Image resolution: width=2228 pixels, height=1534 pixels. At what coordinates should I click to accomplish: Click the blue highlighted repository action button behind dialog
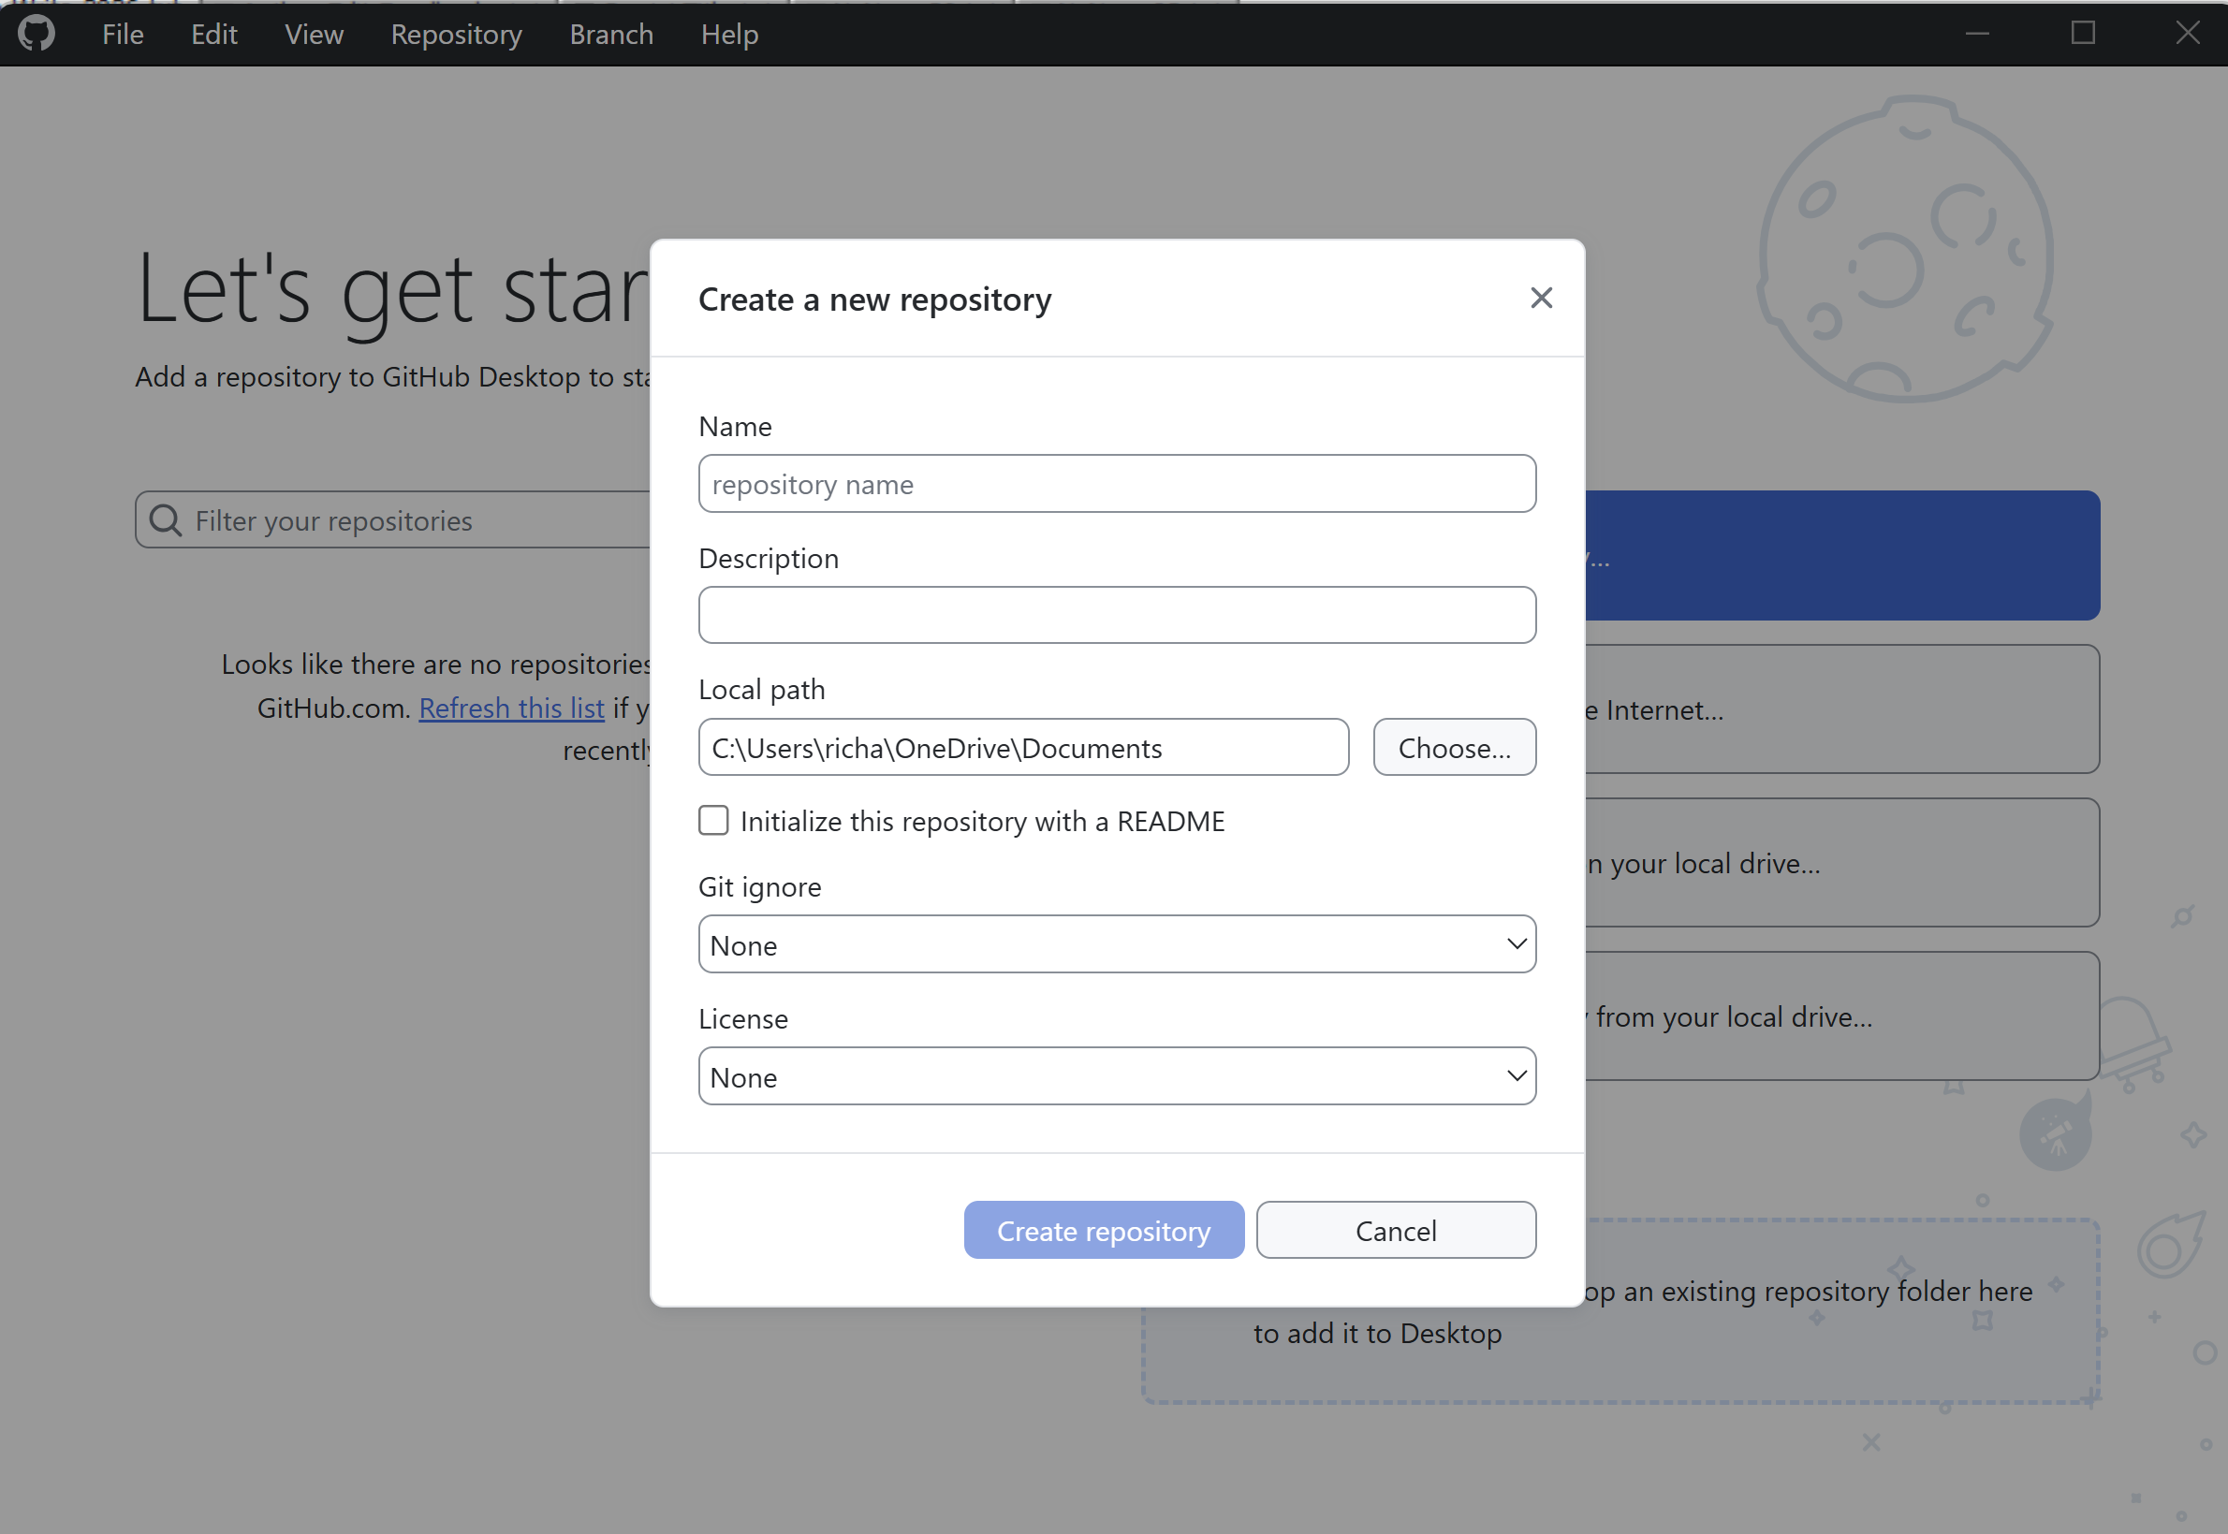1841,555
